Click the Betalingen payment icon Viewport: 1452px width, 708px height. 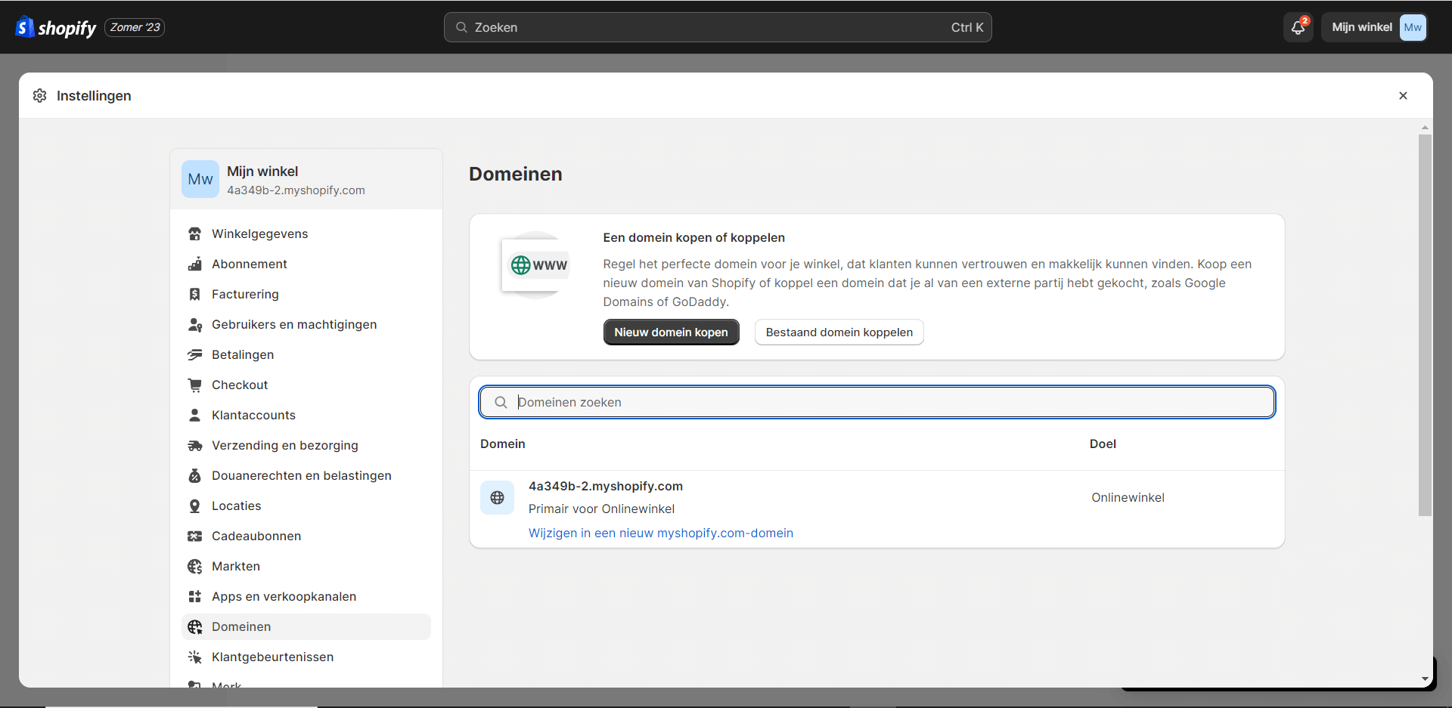194,354
